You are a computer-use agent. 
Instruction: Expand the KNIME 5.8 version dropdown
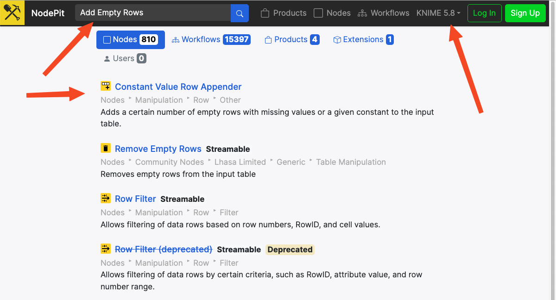click(438, 13)
